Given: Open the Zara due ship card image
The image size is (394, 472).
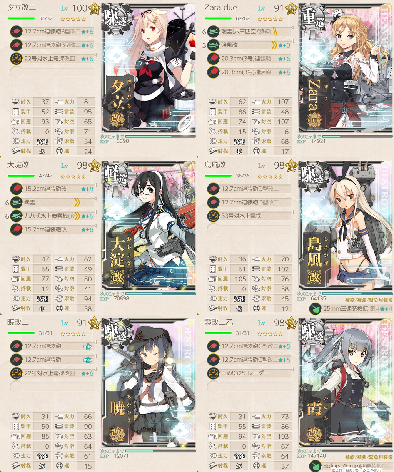Looking at the screenshot, I should tap(346, 68).
